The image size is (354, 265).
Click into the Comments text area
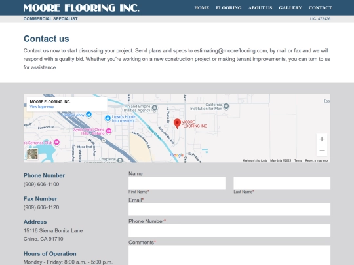(x=229, y=255)
